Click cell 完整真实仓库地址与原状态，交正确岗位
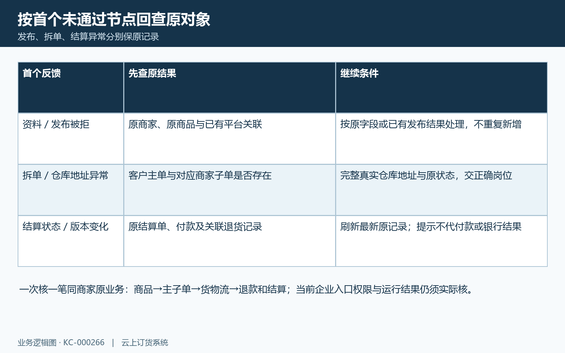565x353 pixels. [x=441, y=190]
